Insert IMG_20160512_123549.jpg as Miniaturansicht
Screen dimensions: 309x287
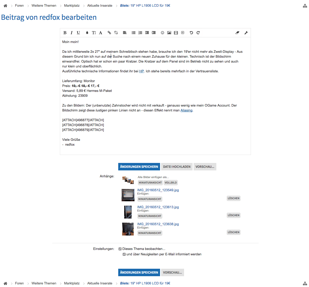(150, 199)
